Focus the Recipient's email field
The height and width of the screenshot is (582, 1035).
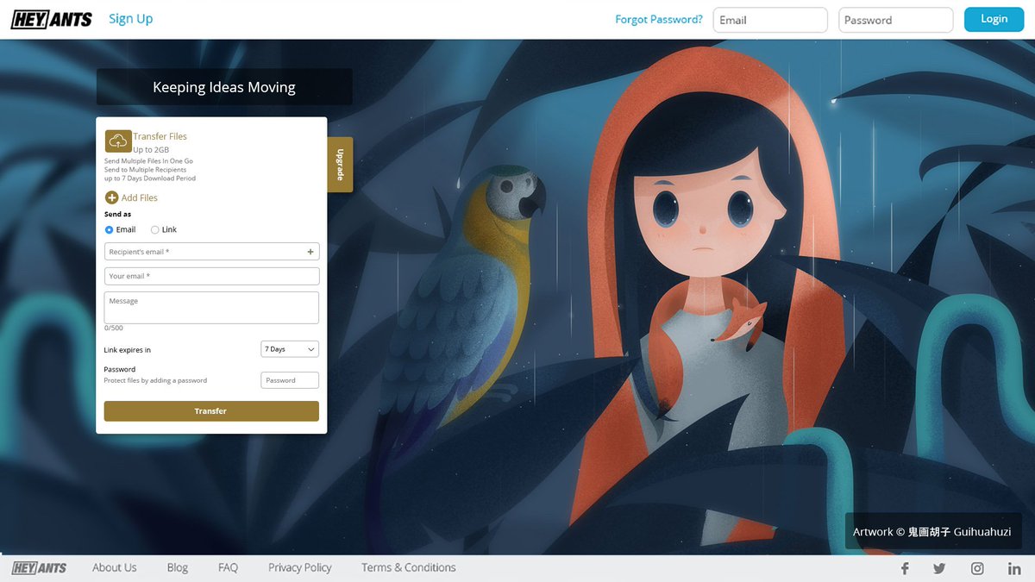click(x=211, y=252)
